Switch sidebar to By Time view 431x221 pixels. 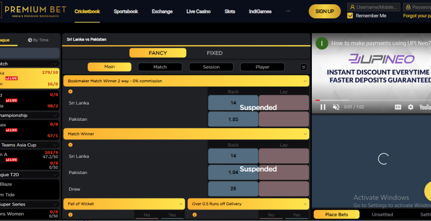38,40
